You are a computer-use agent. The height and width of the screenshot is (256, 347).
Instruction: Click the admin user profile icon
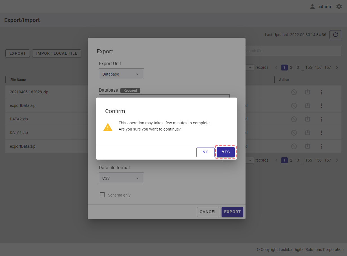point(312,6)
